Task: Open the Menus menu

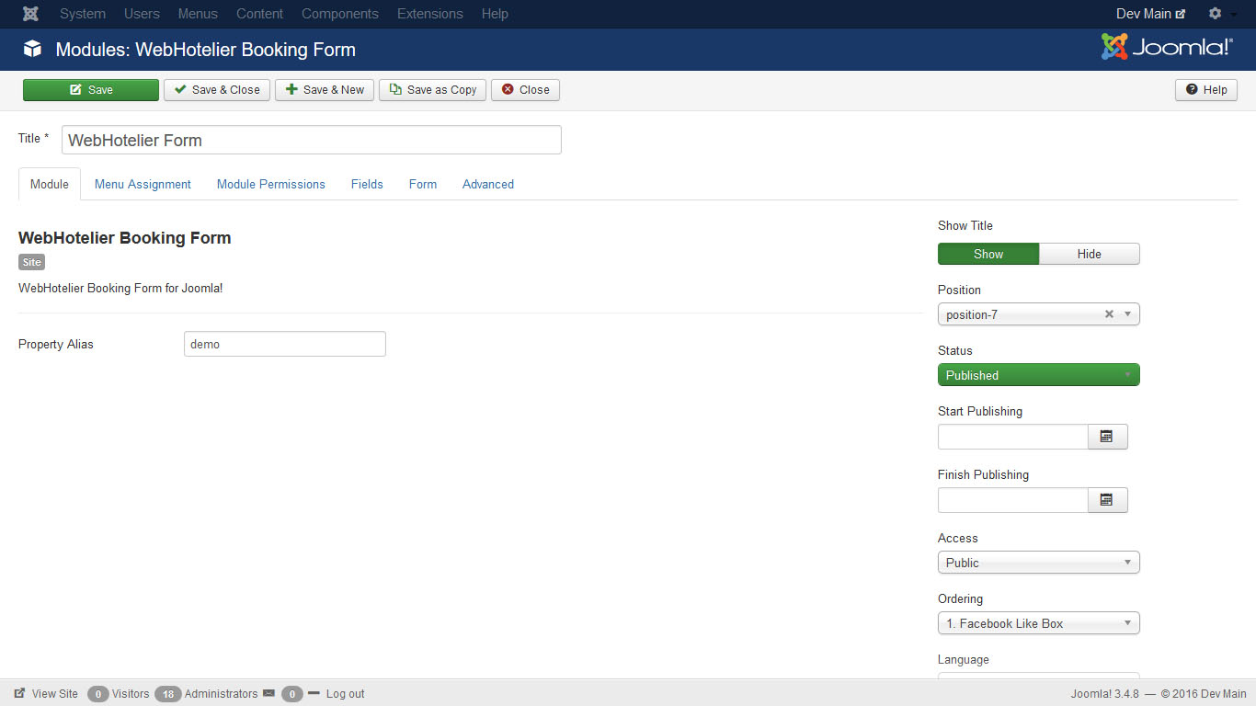Action: pyautogui.click(x=198, y=14)
